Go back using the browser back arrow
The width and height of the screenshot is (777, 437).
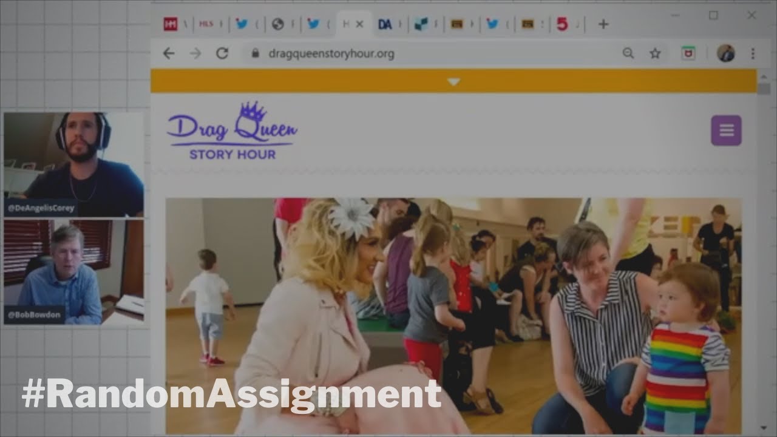click(169, 53)
